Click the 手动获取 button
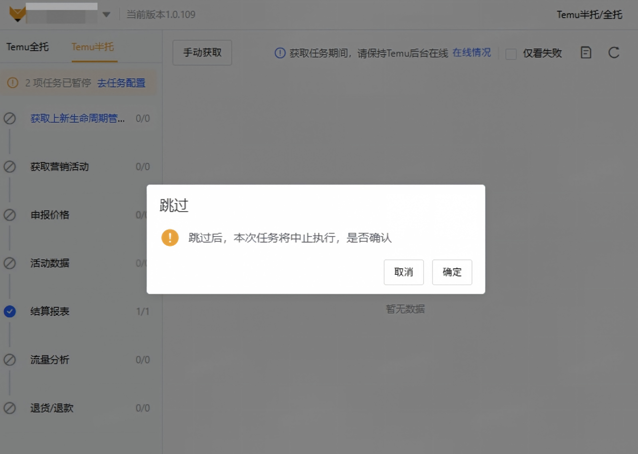 pyautogui.click(x=202, y=52)
